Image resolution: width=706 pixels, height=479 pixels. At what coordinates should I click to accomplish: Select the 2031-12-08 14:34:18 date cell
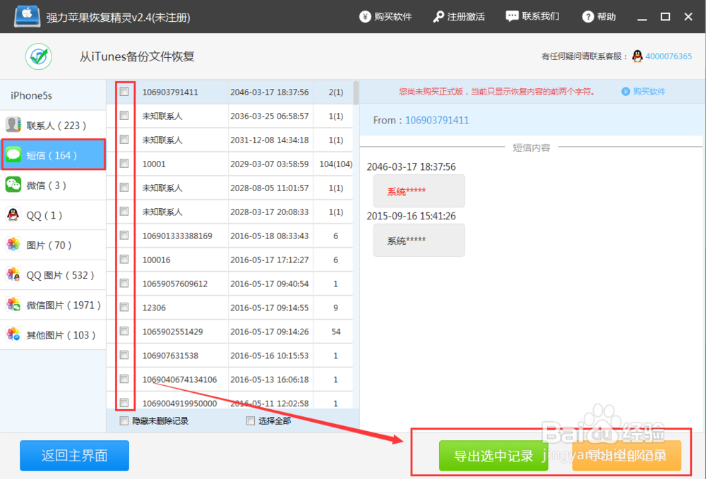click(270, 140)
